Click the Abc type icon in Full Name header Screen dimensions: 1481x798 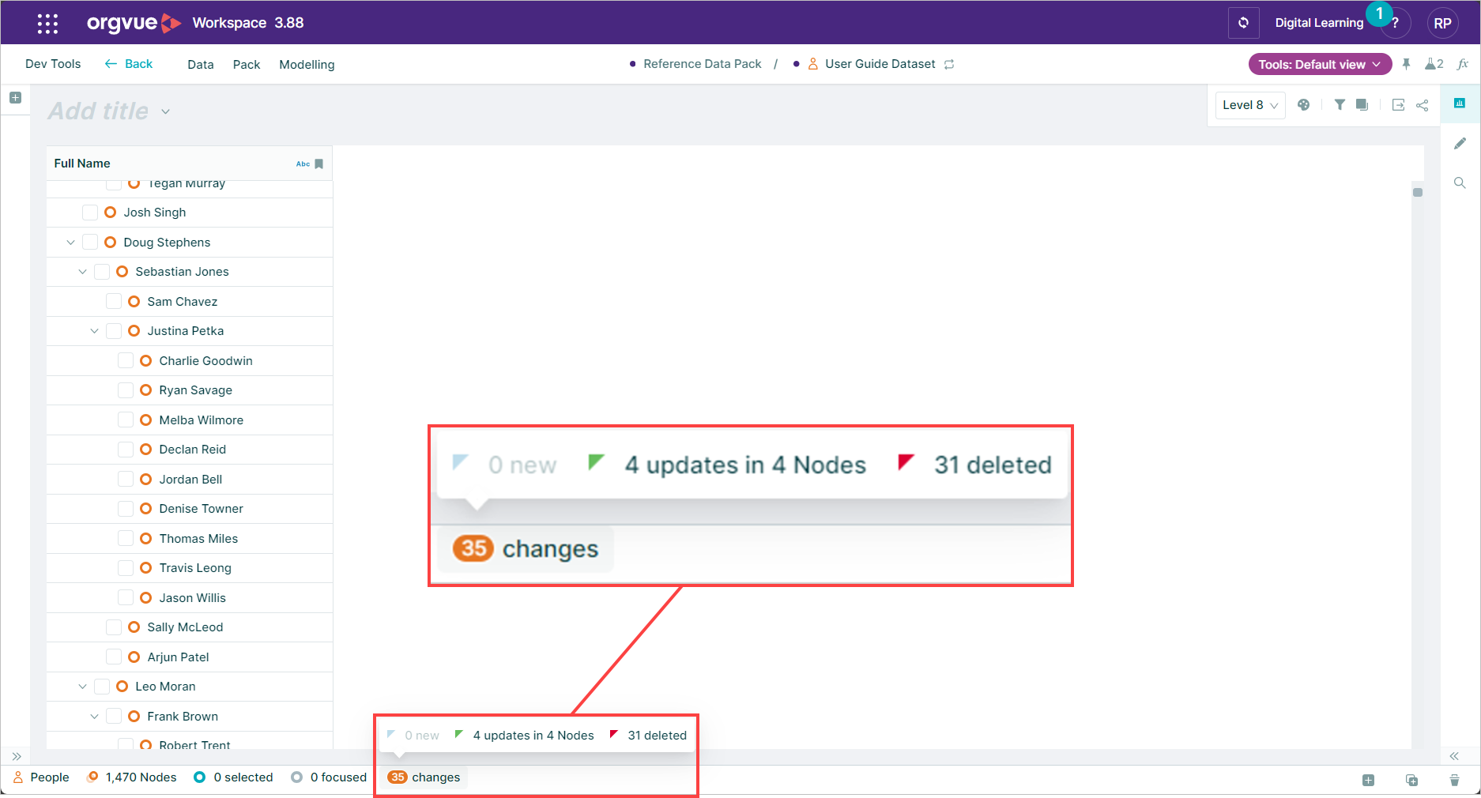pos(303,164)
